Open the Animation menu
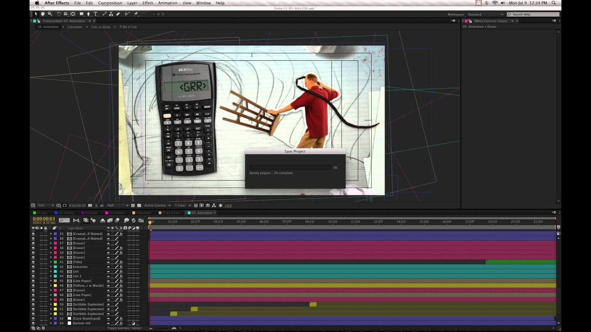 (x=168, y=3)
